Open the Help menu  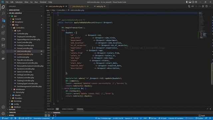click(50, 2)
